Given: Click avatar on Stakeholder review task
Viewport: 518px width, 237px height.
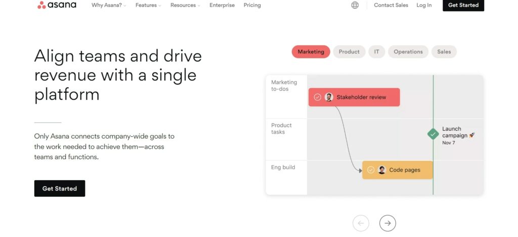Looking at the screenshot, I should pyautogui.click(x=329, y=97).
